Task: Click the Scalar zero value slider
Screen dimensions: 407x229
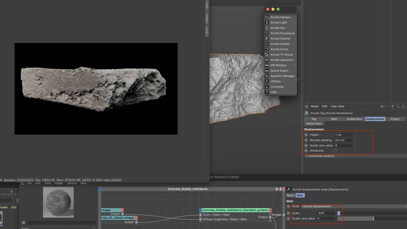Action: pos(372,219)
